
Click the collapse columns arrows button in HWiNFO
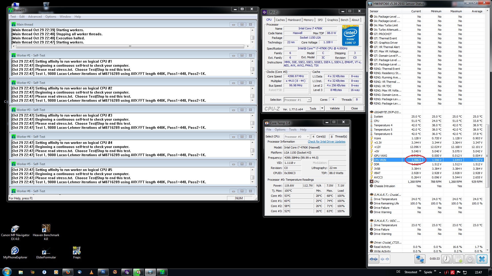click(x=385, y=259)
